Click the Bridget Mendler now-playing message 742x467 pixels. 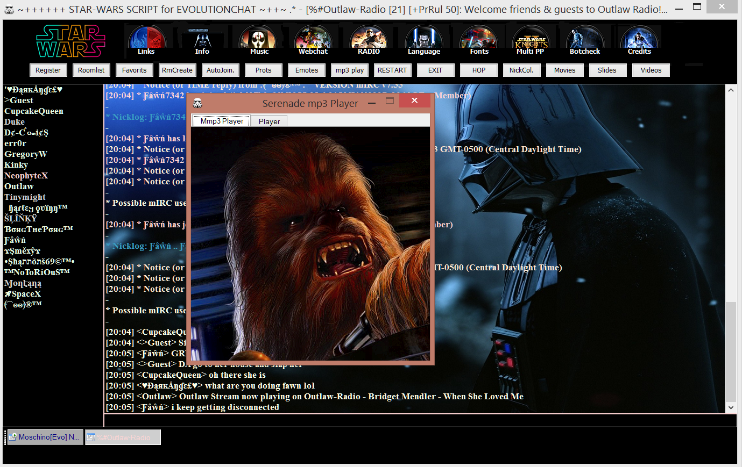(314, 397)
